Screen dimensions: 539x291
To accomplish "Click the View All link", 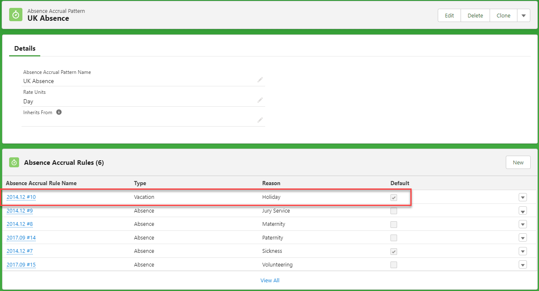I will tap(270, 280).
